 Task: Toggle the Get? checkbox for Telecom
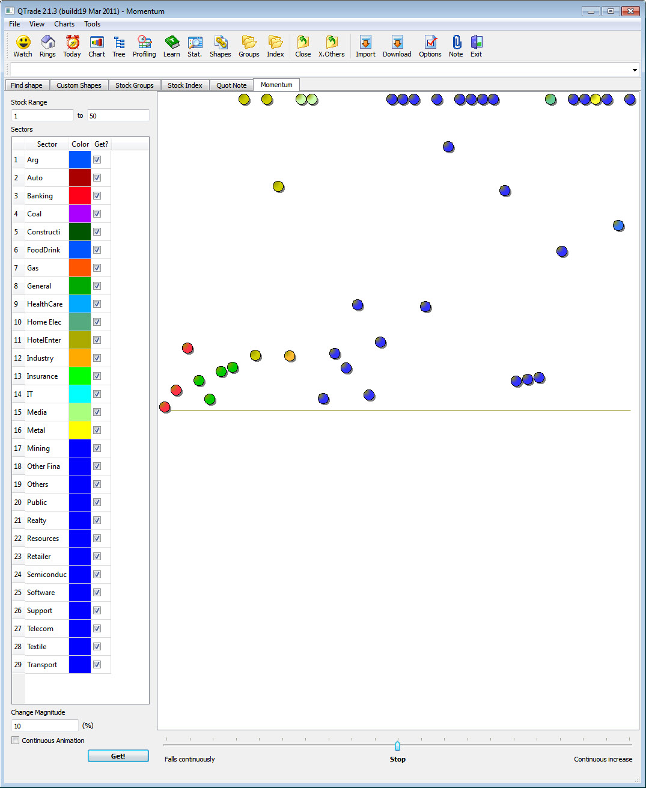pyautogui.click(x=97, y=628)
